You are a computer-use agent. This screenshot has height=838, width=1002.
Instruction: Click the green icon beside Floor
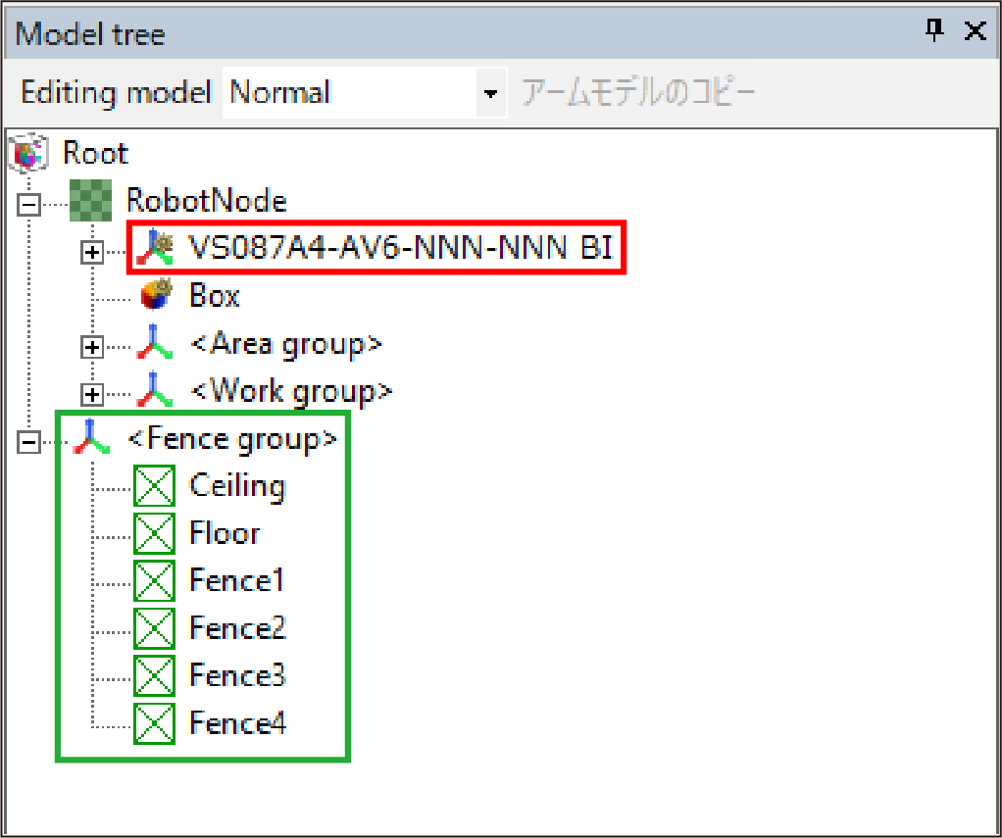coord(154,534)
